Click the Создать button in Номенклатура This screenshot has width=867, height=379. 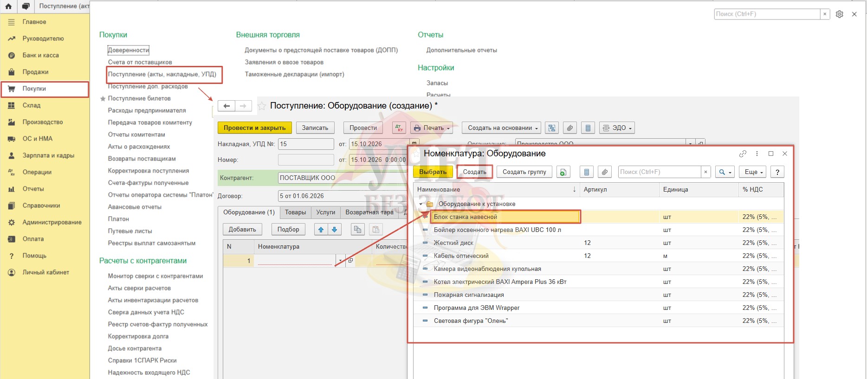pos(474,172)
